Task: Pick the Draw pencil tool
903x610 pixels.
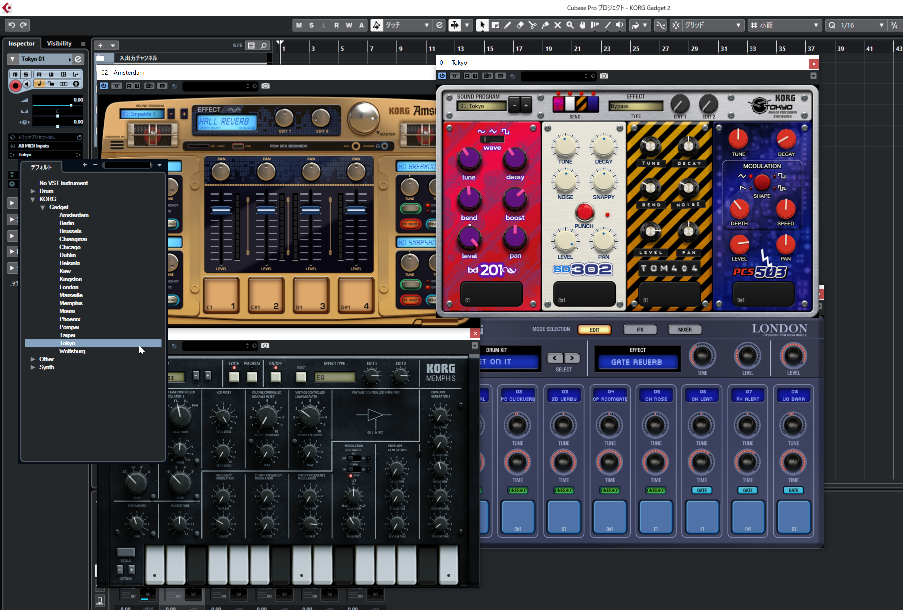Action: (507, 25)
